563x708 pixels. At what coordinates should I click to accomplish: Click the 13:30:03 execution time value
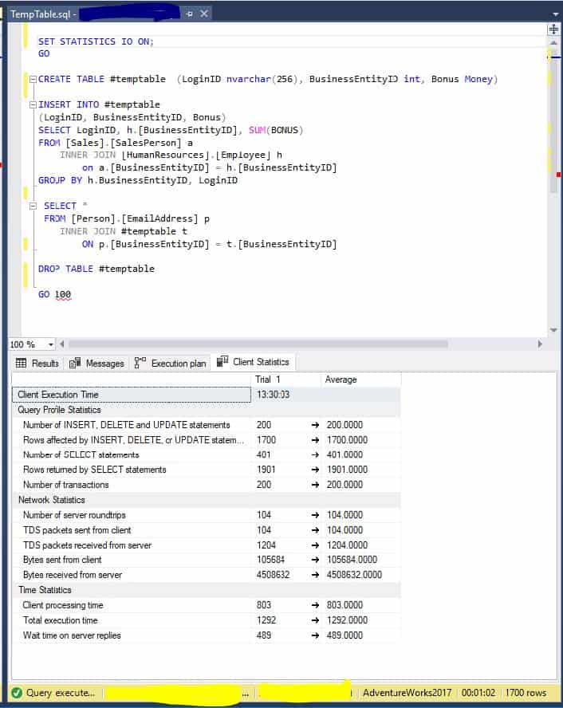274,395
